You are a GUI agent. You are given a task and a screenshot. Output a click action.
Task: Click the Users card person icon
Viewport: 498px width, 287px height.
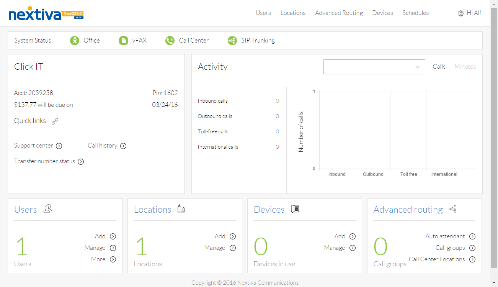(47, 209)
